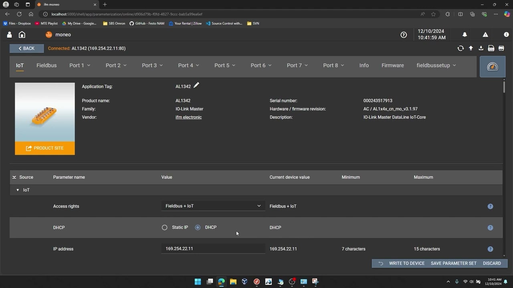513x288 pixels.
Task: Open the info circle in moneo header
Action: coord(506,35)
